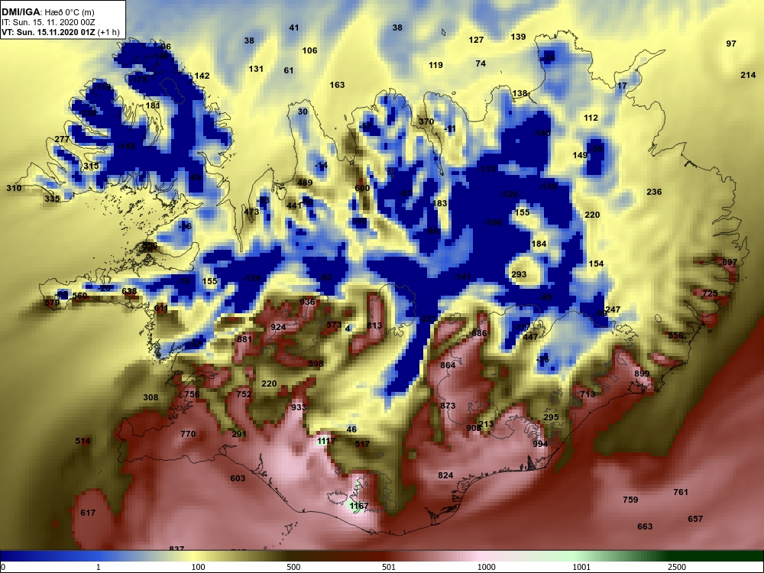Image resolution: width=764 pixels, height=573 pixels.
Task: Click the map value 770
Action: tap(188, 434)
